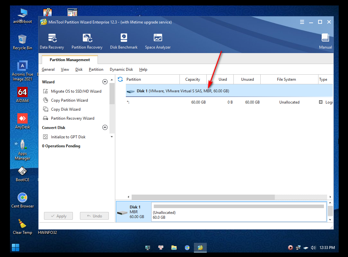348x257 pixels.
Task: Open Disk Benchmark
Action: (x=124, y=41)
